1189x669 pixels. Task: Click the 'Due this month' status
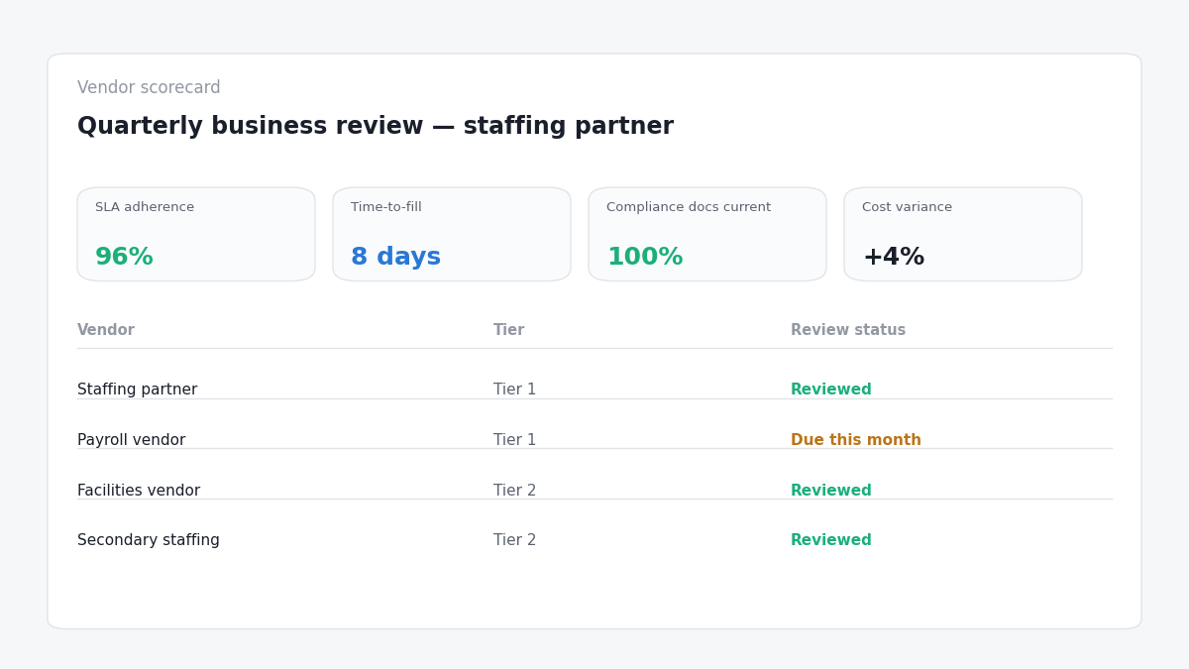tap(856, 440)
